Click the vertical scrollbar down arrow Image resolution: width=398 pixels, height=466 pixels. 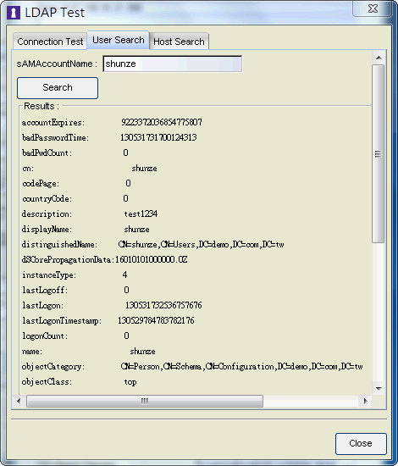click(x=379, y=388)
